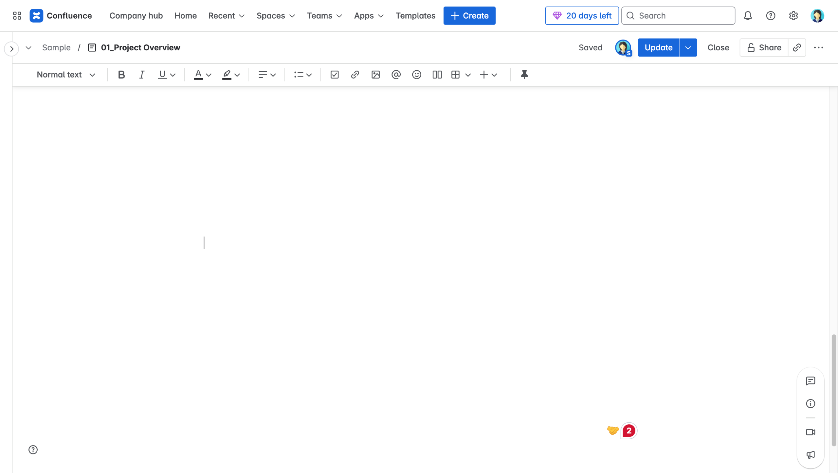Open the app switcher grid icon
Screen dimensions: 838x473
17,16
